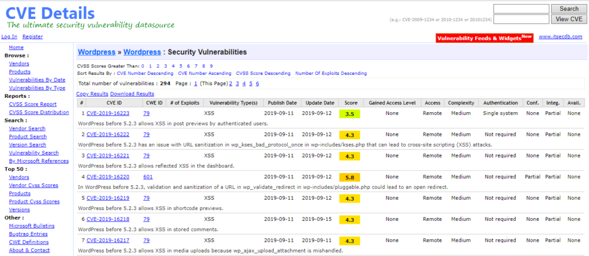Open By Microsoft References search
Screen dimensions: 589x256
(39, 161)
